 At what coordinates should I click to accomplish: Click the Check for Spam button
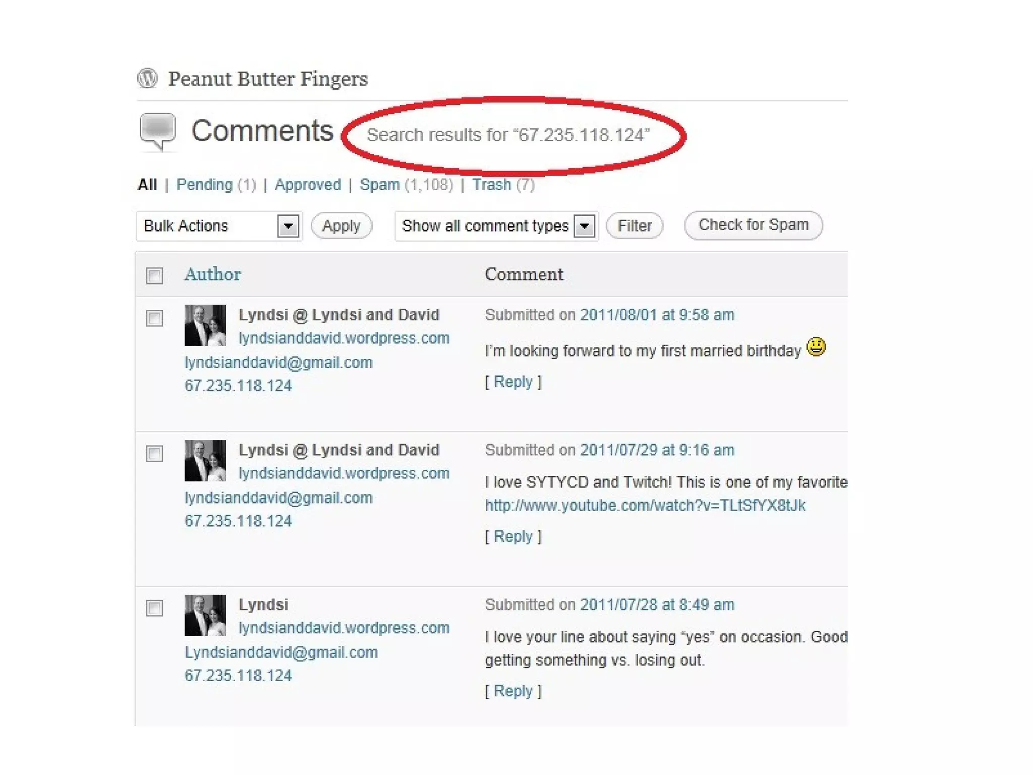coord(754,225)
